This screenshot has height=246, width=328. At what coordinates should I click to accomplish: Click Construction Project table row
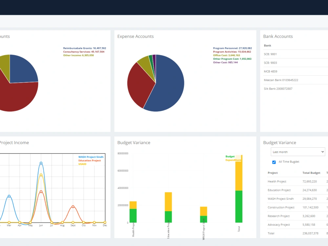click(297, 207)
